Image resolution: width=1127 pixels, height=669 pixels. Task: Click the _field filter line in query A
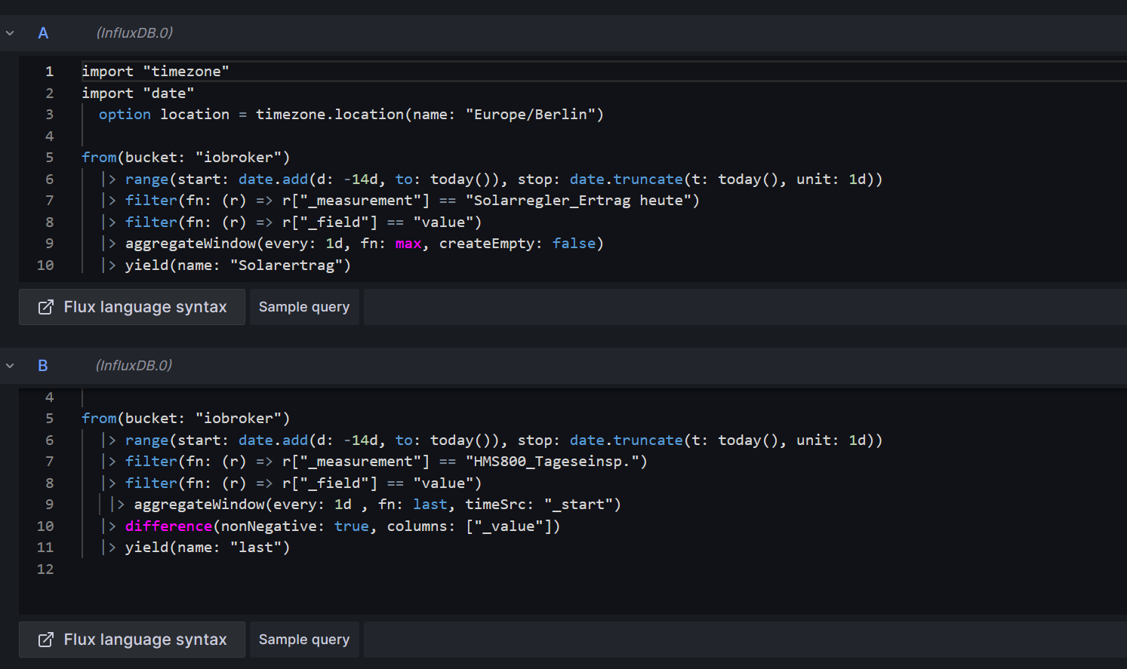point(291,222)
